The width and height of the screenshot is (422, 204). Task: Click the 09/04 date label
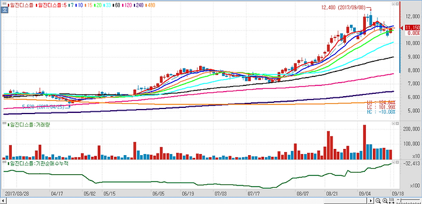click(364, 193)
